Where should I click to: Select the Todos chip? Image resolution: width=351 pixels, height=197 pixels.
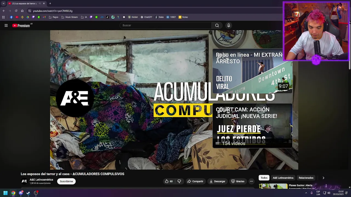pyautogui.click(x=264, y=178)
